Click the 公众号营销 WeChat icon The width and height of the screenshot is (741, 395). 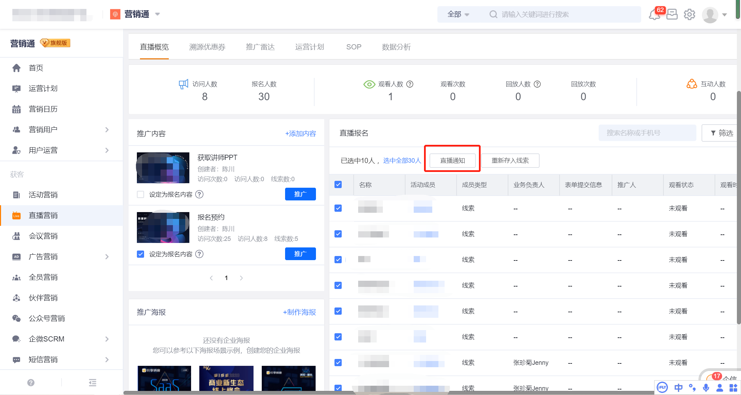(16, 318)
